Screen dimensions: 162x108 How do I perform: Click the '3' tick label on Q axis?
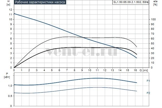[x=37, y=70]
